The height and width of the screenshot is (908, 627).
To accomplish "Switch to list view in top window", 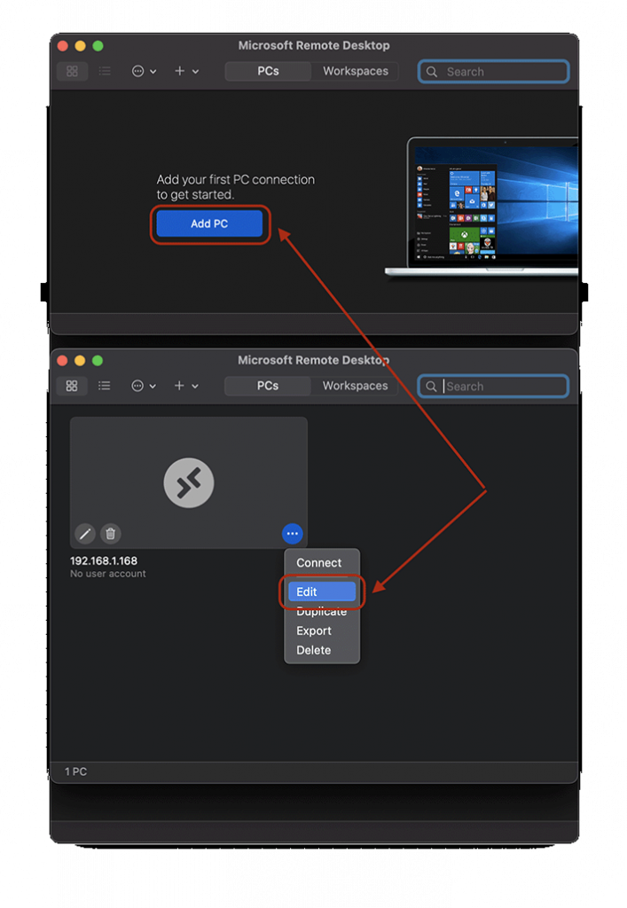I will coord(105,71).
